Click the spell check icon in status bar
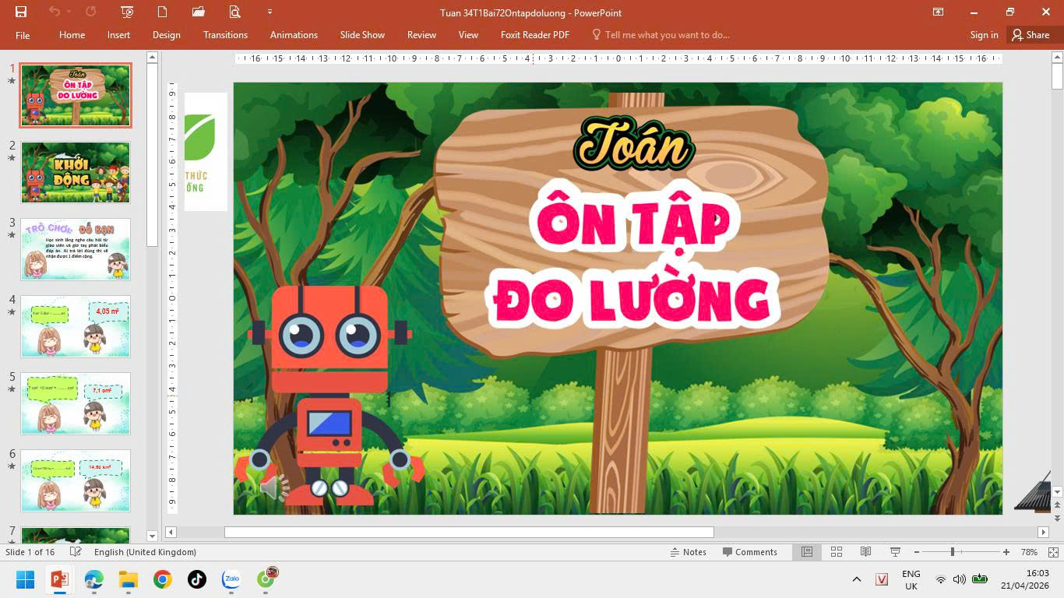The width and height of the screenshot is (1064, 598). 76,552
